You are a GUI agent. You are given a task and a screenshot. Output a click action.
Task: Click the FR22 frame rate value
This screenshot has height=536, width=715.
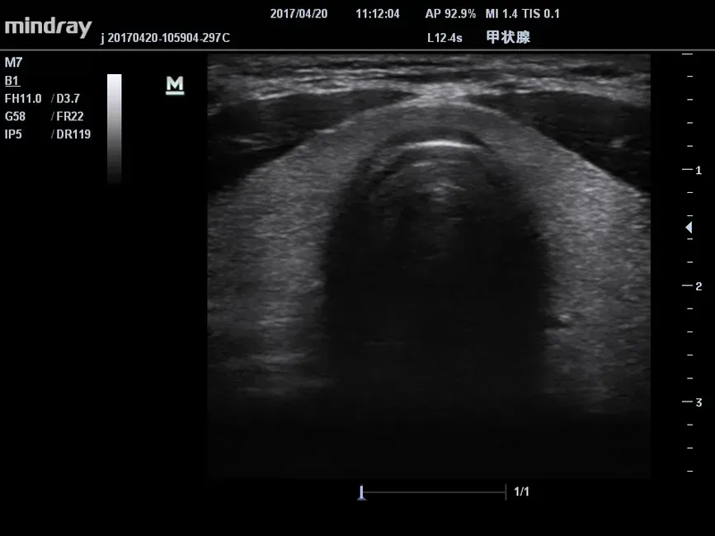coord(70,116)
